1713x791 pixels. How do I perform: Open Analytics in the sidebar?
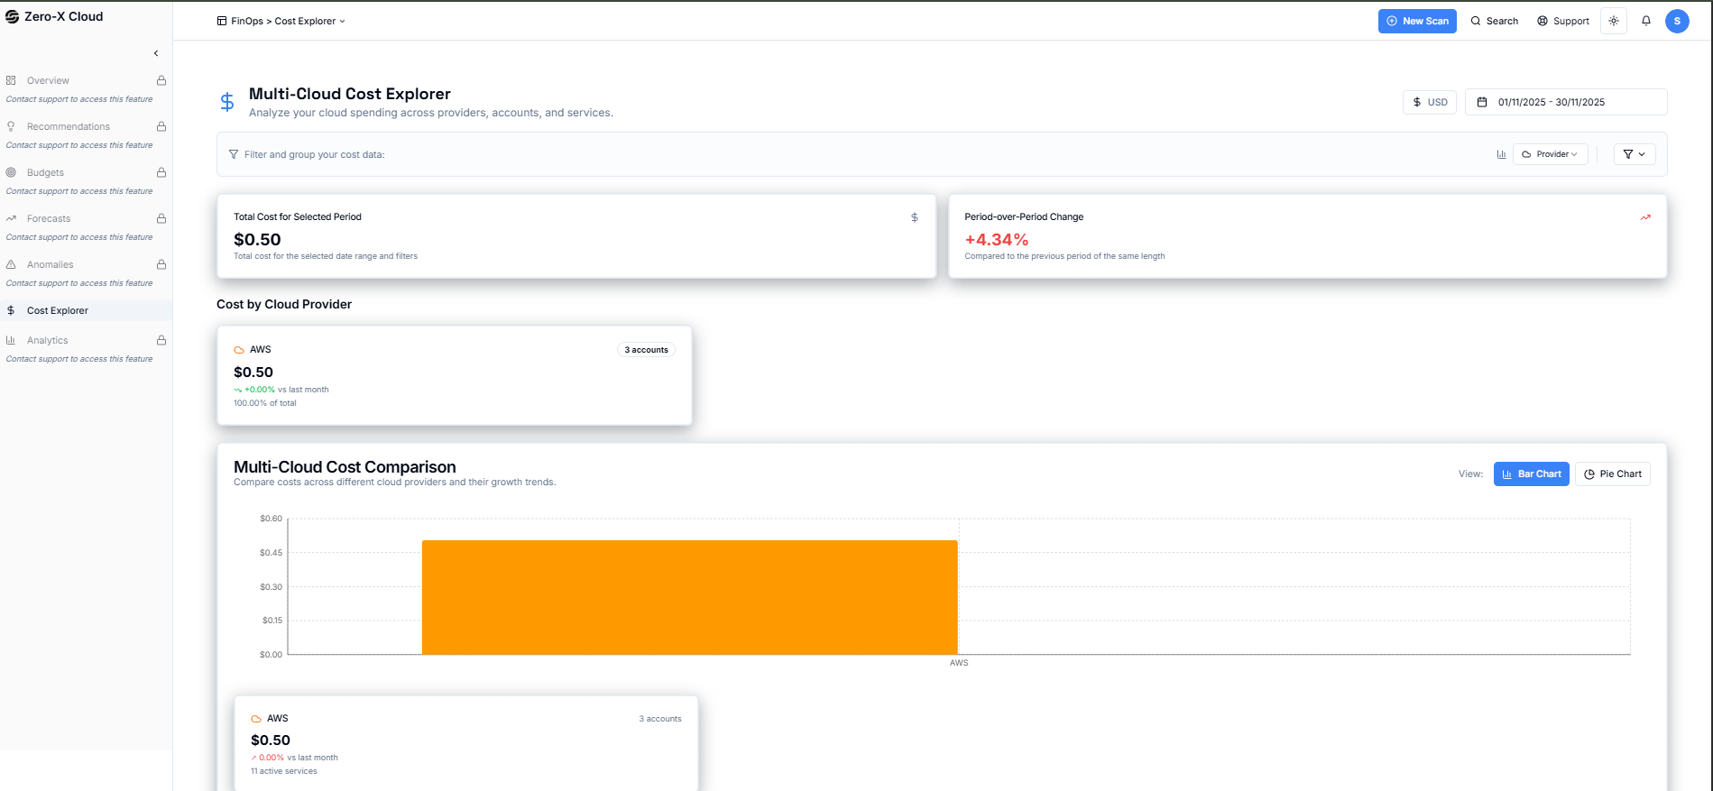pyautogui.click(x=48, y=340)
